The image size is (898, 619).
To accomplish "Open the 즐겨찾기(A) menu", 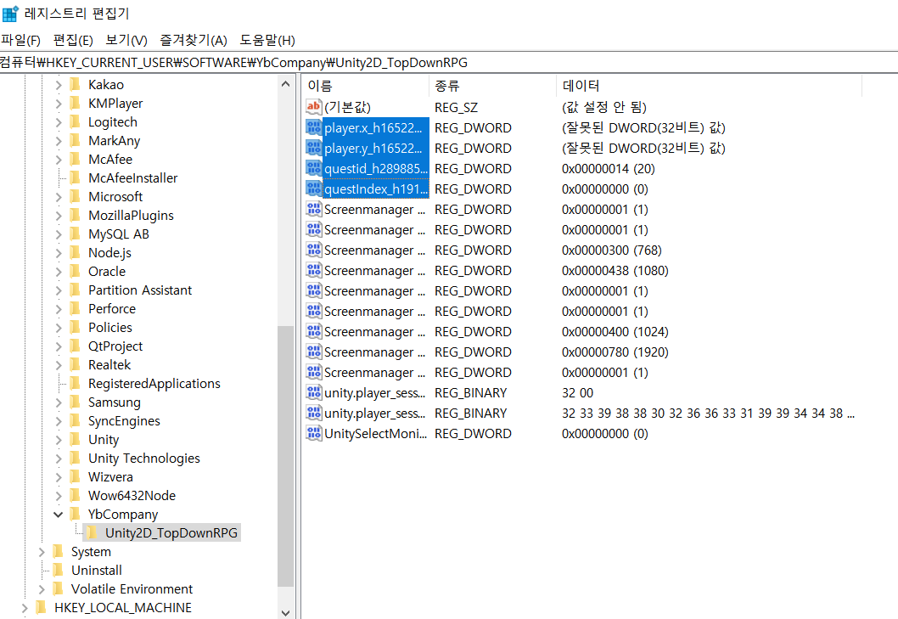I will click(x=194, y=40).
